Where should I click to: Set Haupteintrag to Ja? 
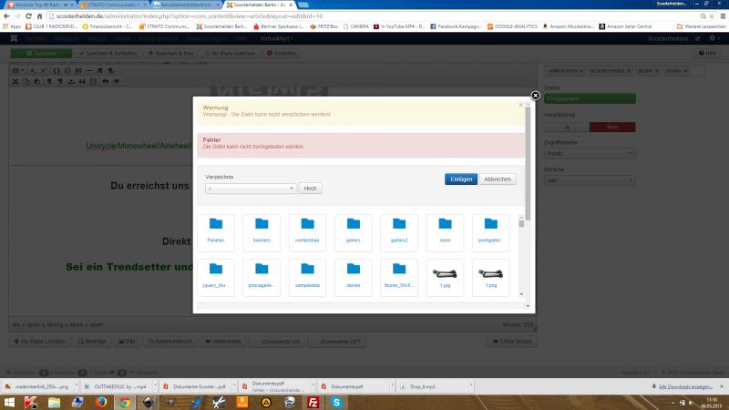pyautogui.click(x=565, y=127)
